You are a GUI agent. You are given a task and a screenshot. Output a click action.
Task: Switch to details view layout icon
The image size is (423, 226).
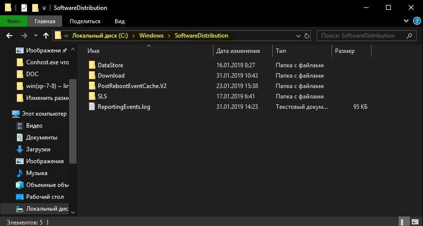pos(403,222)
